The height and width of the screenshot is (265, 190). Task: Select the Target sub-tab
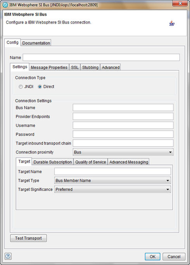pyautogui.click(x=24, y=161)
